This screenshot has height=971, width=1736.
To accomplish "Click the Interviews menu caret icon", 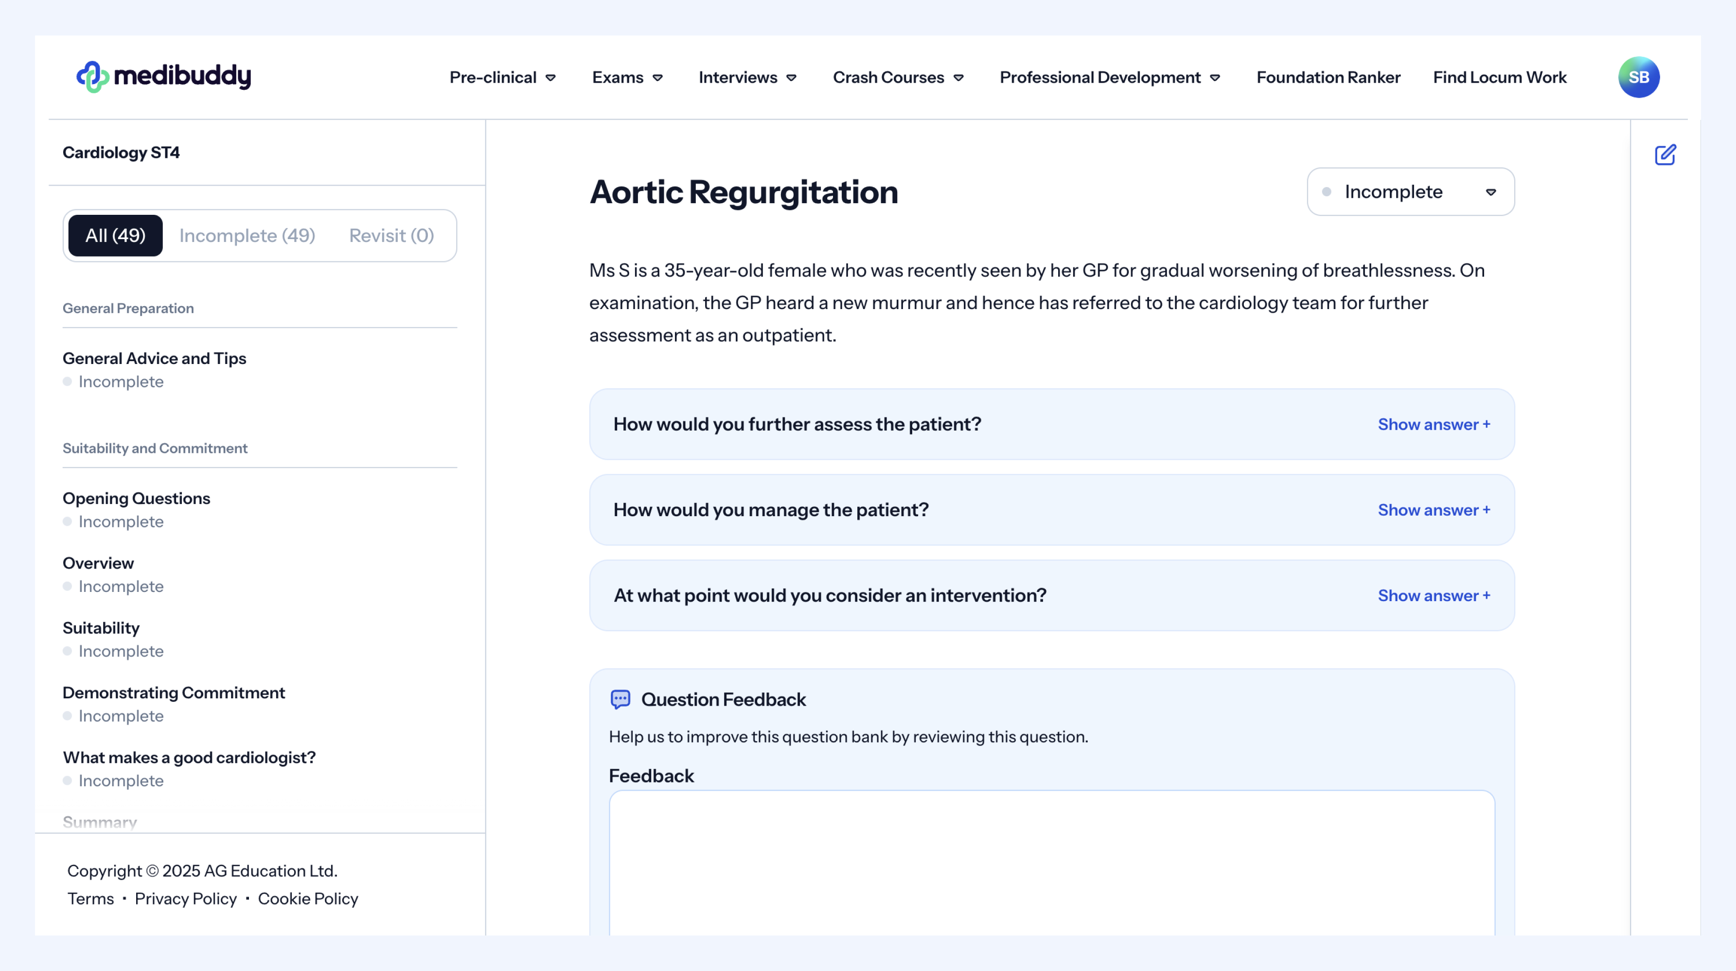I will (791, 78).
